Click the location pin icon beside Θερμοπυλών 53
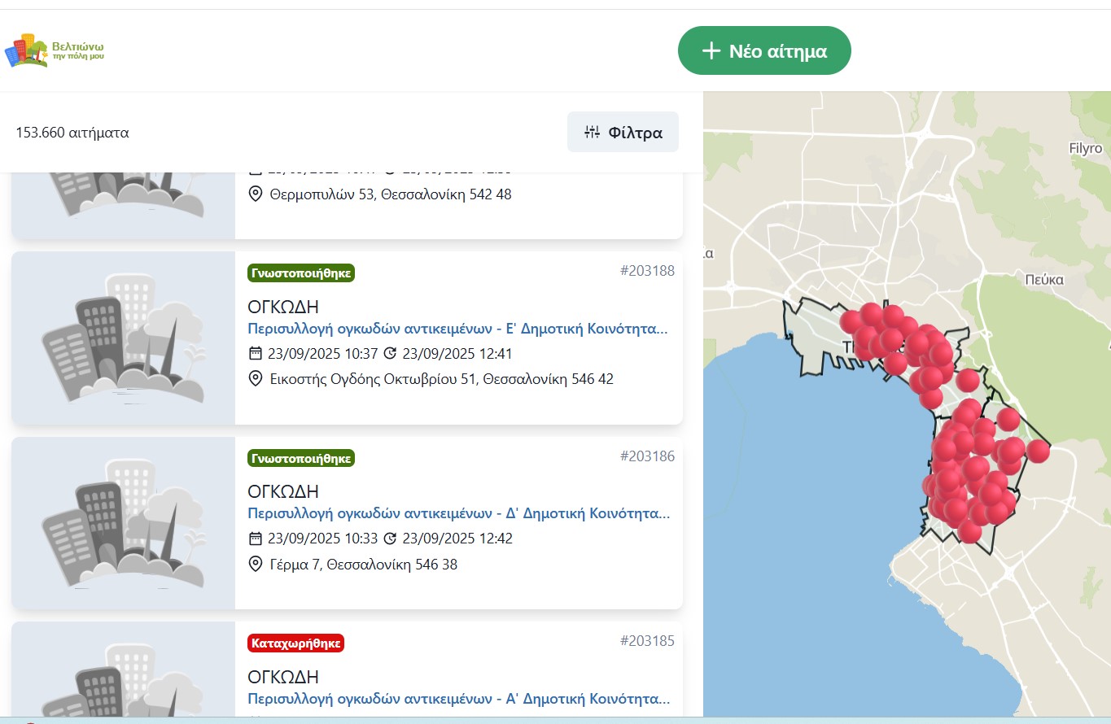 pos(256,194)
